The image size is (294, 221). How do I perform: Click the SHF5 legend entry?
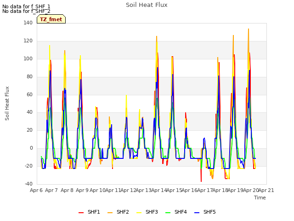click(205, 212)
